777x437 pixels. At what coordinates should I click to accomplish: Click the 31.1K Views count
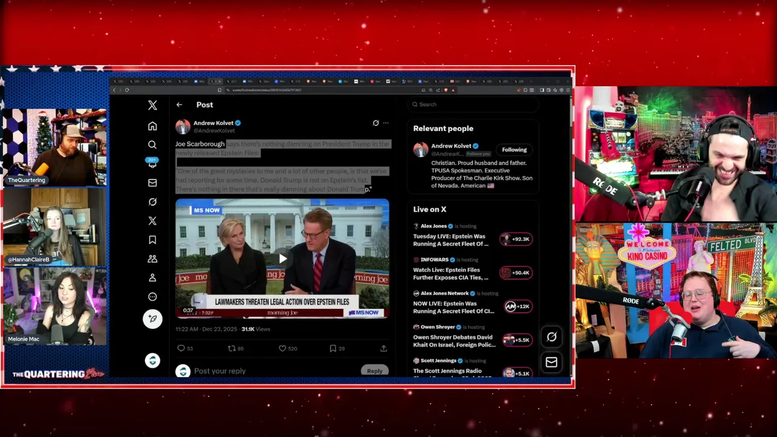click(x=256, y=329)
